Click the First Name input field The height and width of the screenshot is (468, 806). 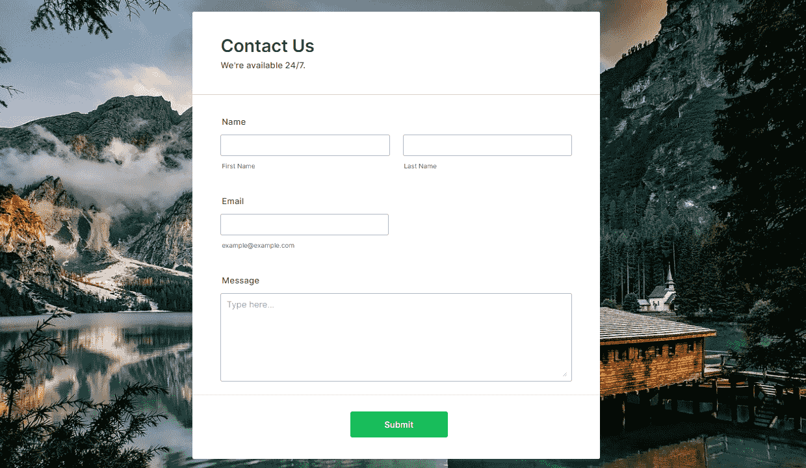click(305, 145)
